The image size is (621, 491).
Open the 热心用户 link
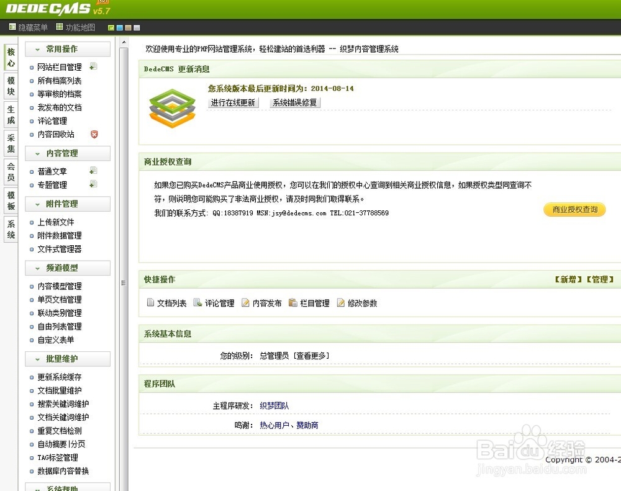(274, 425)
